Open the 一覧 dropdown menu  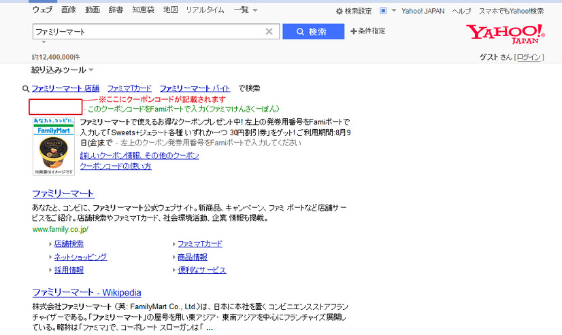click(246, 10)
